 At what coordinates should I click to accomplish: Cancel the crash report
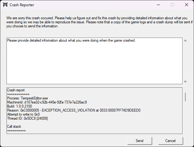click(170, 141)
